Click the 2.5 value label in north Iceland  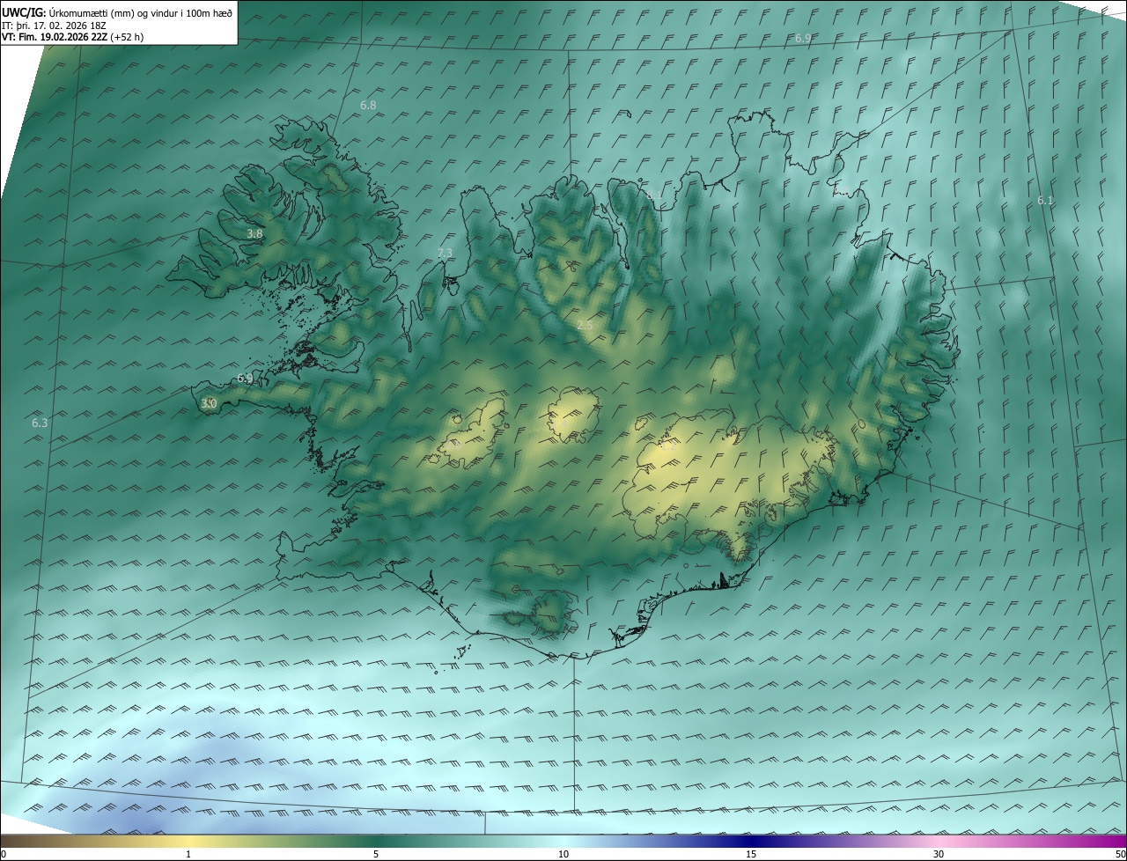click(x=585, y=326)
